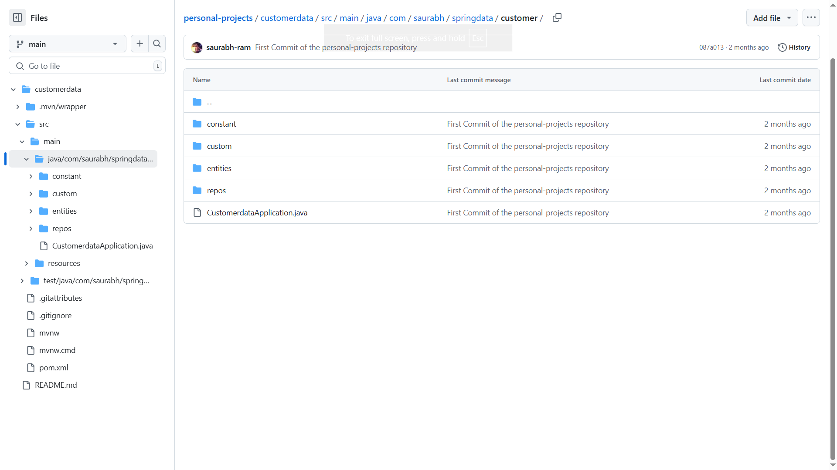Copy path using the copy icon
This screenshot has height=470, width=837.
point(557,18)
